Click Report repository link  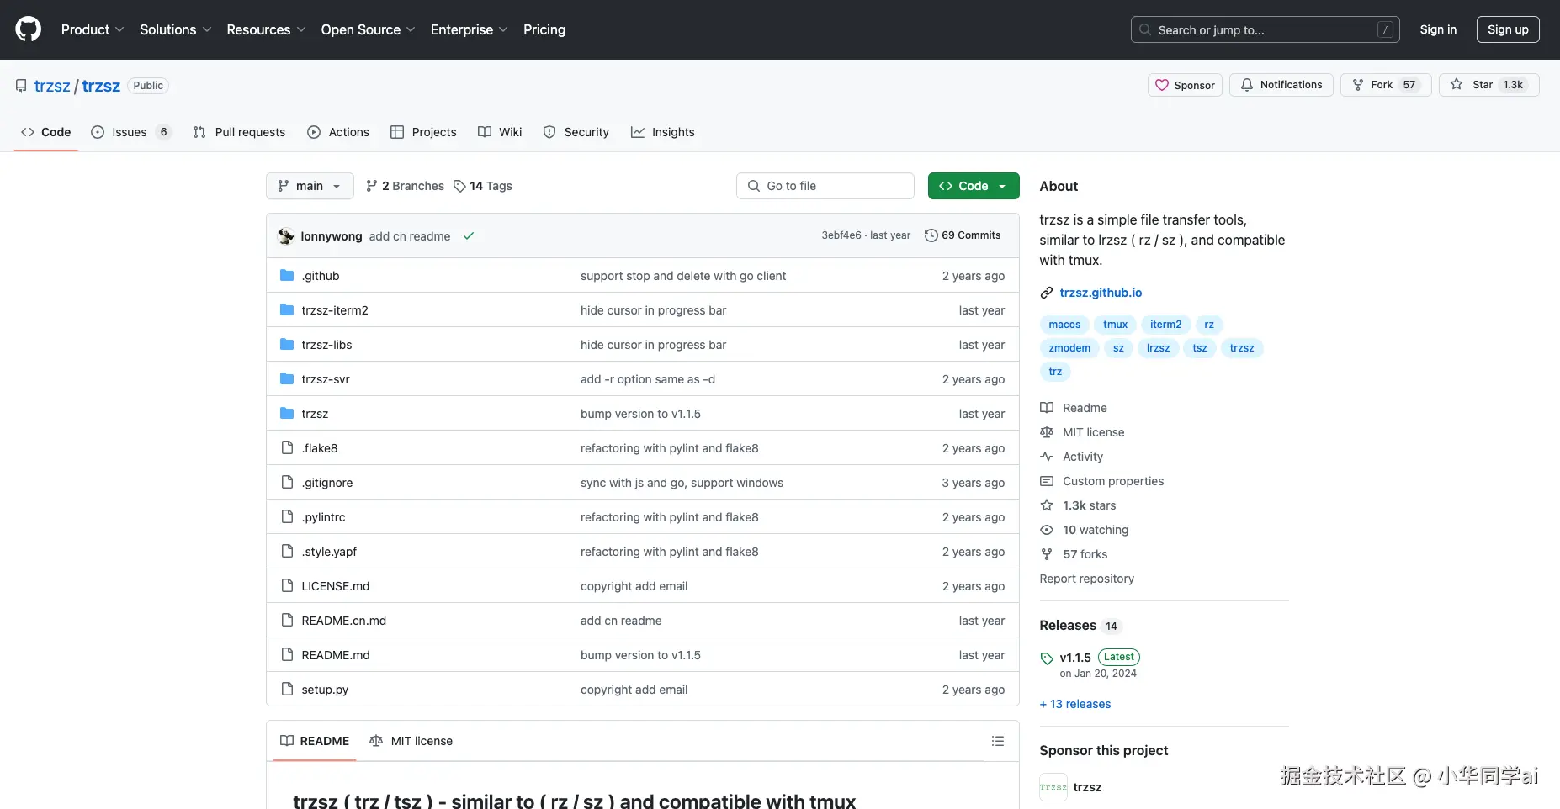(1086, 579)
